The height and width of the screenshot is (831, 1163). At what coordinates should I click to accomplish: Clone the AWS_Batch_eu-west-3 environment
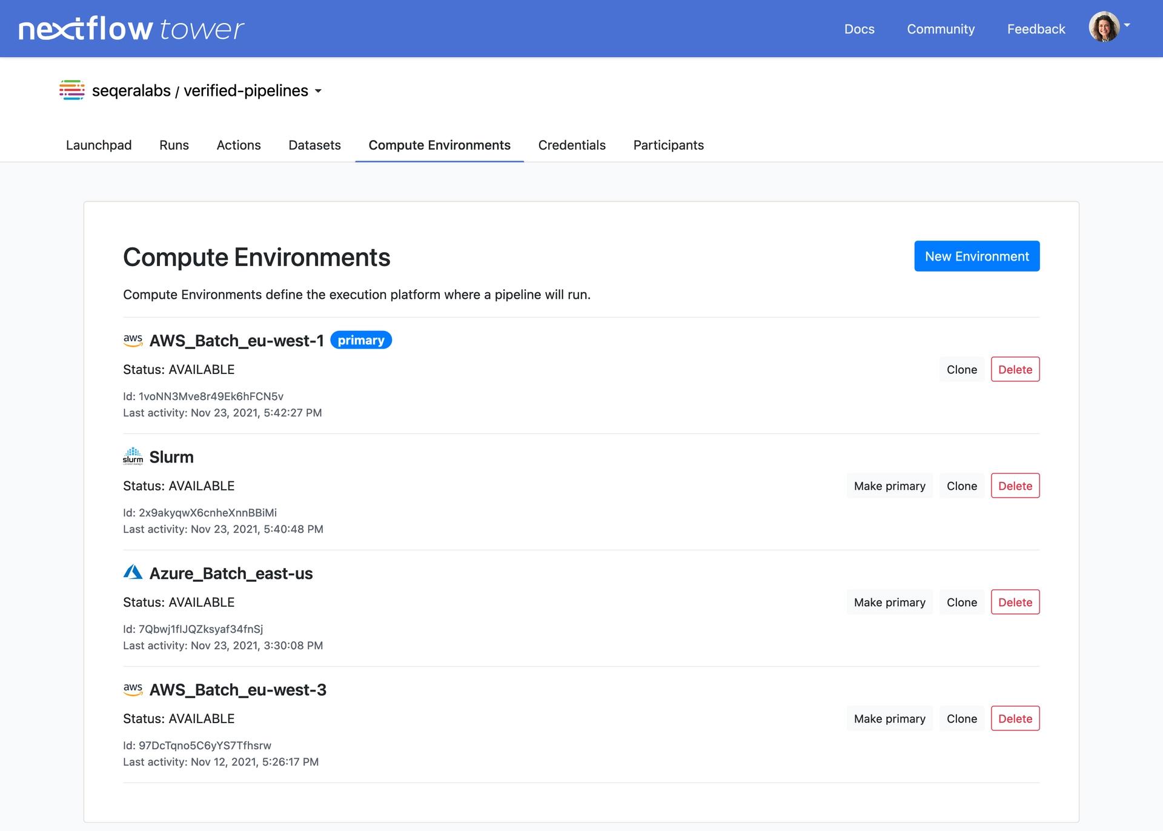pyautogui.click(x=962, y=719)
